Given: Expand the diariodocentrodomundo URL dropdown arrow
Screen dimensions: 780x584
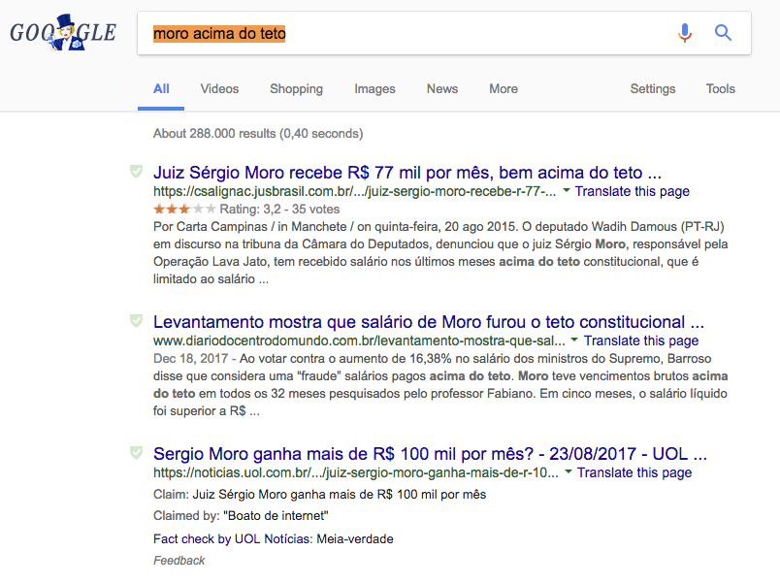Looking at the screenshot, I should coord(574,341).
